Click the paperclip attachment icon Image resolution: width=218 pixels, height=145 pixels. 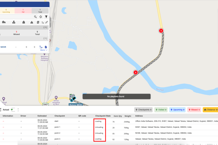click(x=47, y=22)
